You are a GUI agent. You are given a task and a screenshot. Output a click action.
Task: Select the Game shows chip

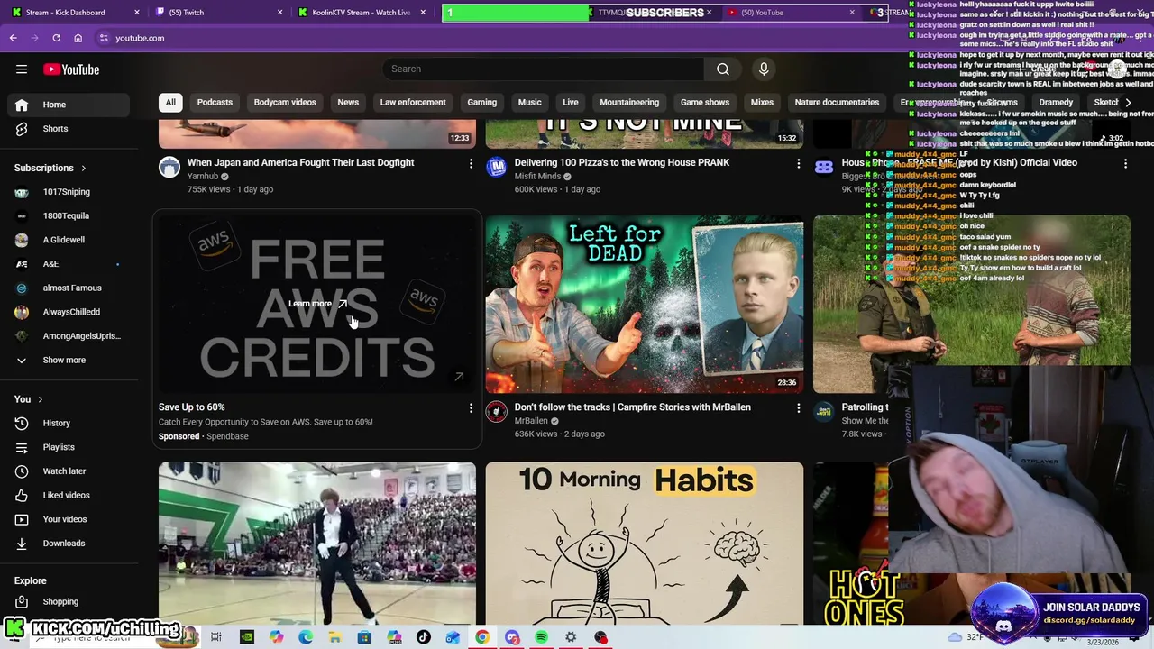pyautogui.click(x=705, y=102)
